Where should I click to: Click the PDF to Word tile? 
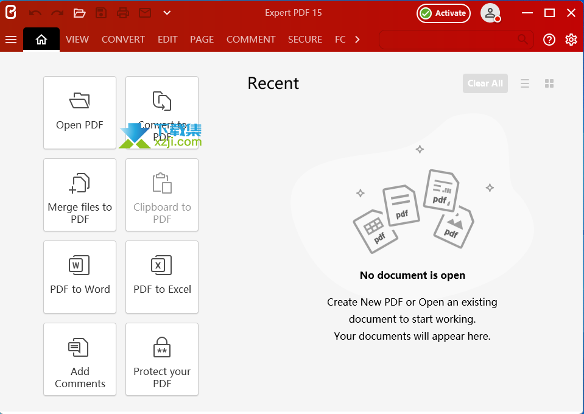[x=80, y=277]
